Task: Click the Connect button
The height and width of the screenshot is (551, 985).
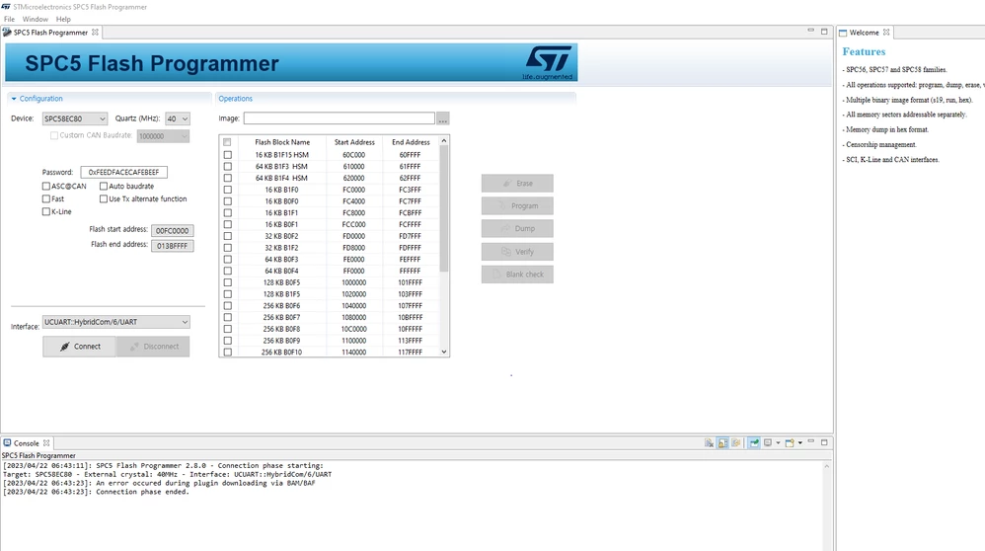Action: point(79,347)
